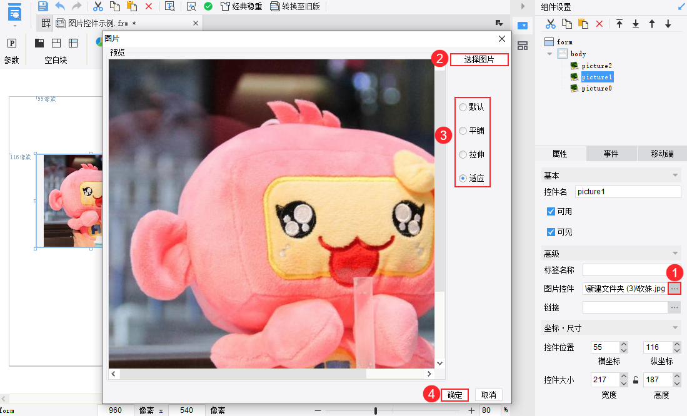Screen dimensions: 687x416
Task: Click the green checkmark icon in toolbar
Action: 208,6
